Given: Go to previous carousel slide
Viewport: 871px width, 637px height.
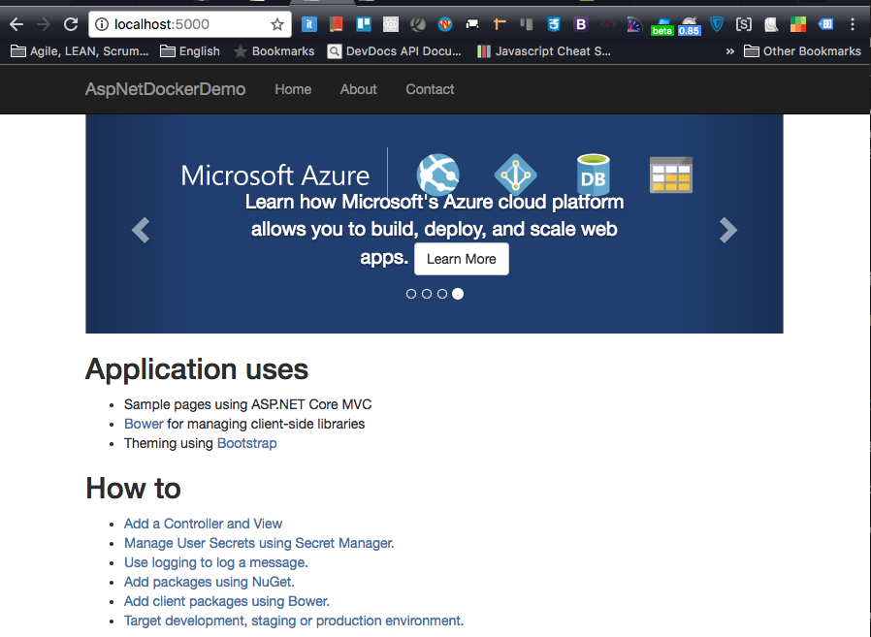Looking at the screenshot, I should pyautogui.click(x=141, y=230).
